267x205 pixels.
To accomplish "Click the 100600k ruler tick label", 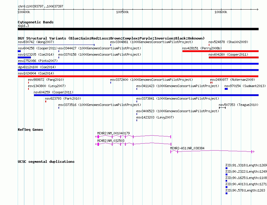I will [x=221, y=12].
